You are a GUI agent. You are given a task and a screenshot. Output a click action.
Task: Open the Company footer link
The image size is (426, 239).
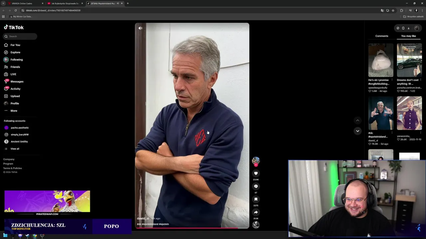click(9, 159)
